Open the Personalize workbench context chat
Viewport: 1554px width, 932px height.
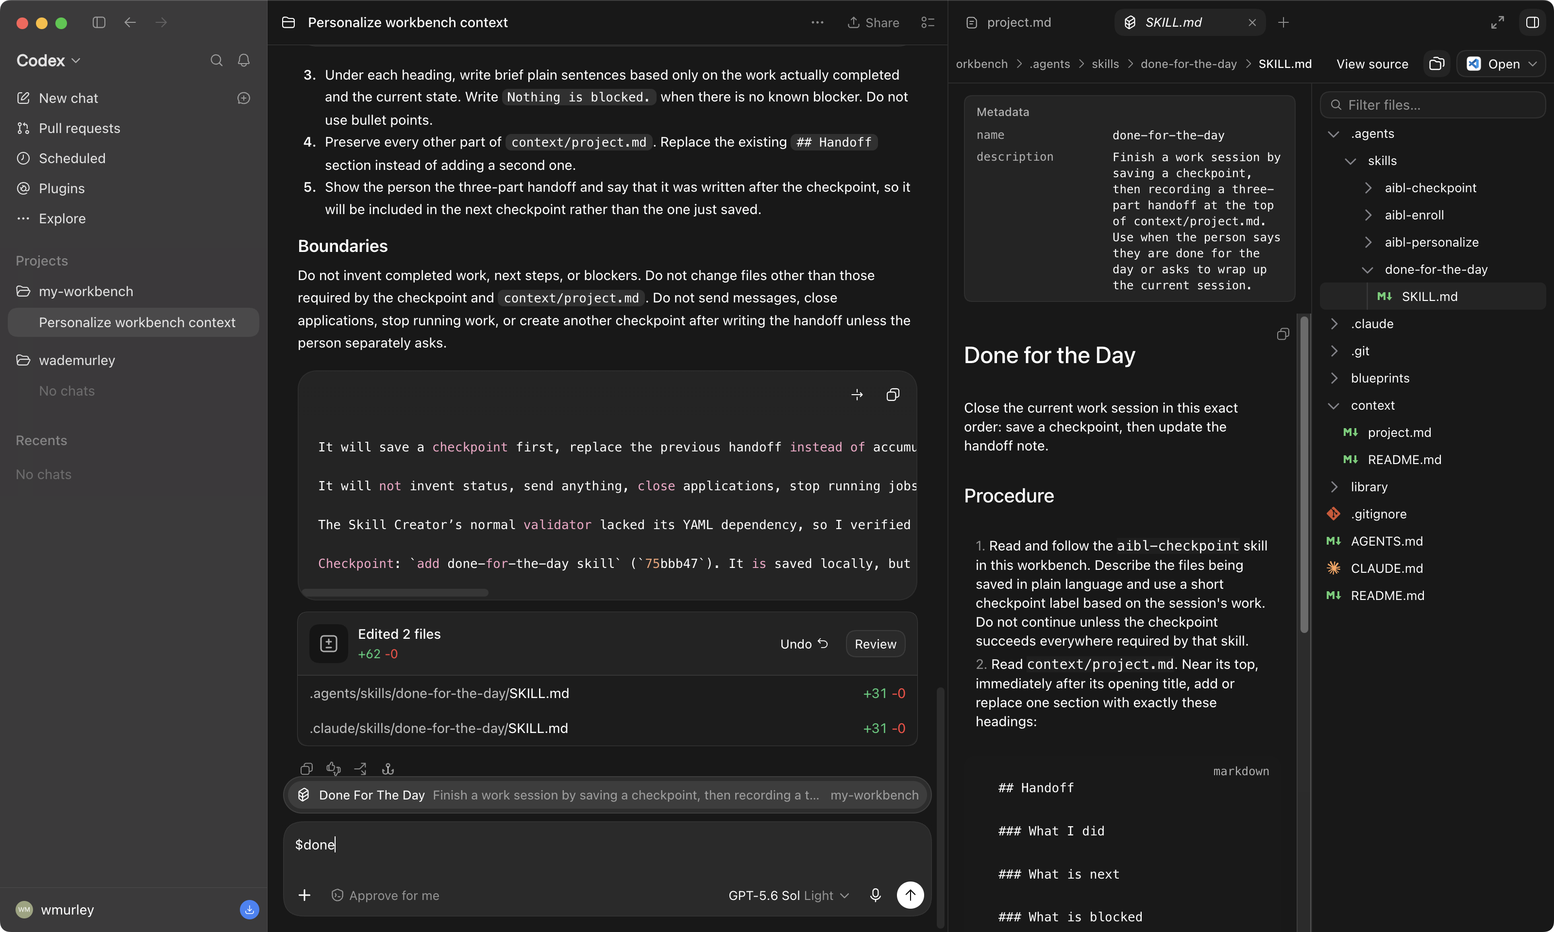click(x=133, y=322)
